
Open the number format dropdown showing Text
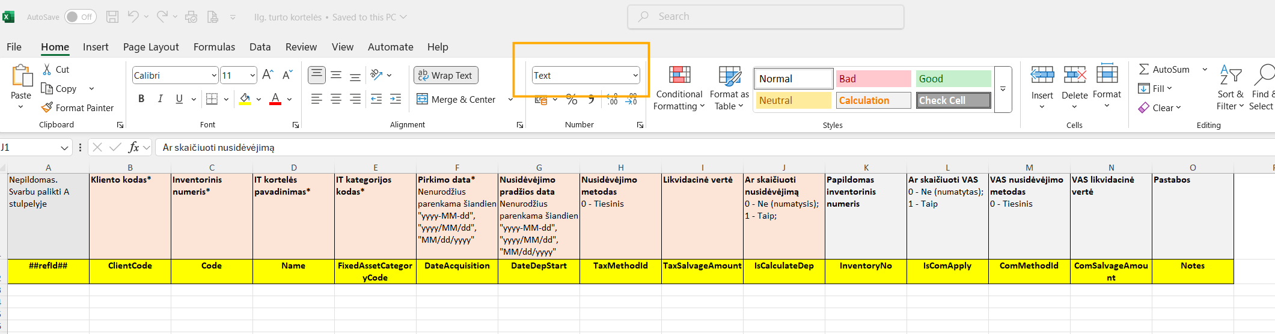coord(635,75)
